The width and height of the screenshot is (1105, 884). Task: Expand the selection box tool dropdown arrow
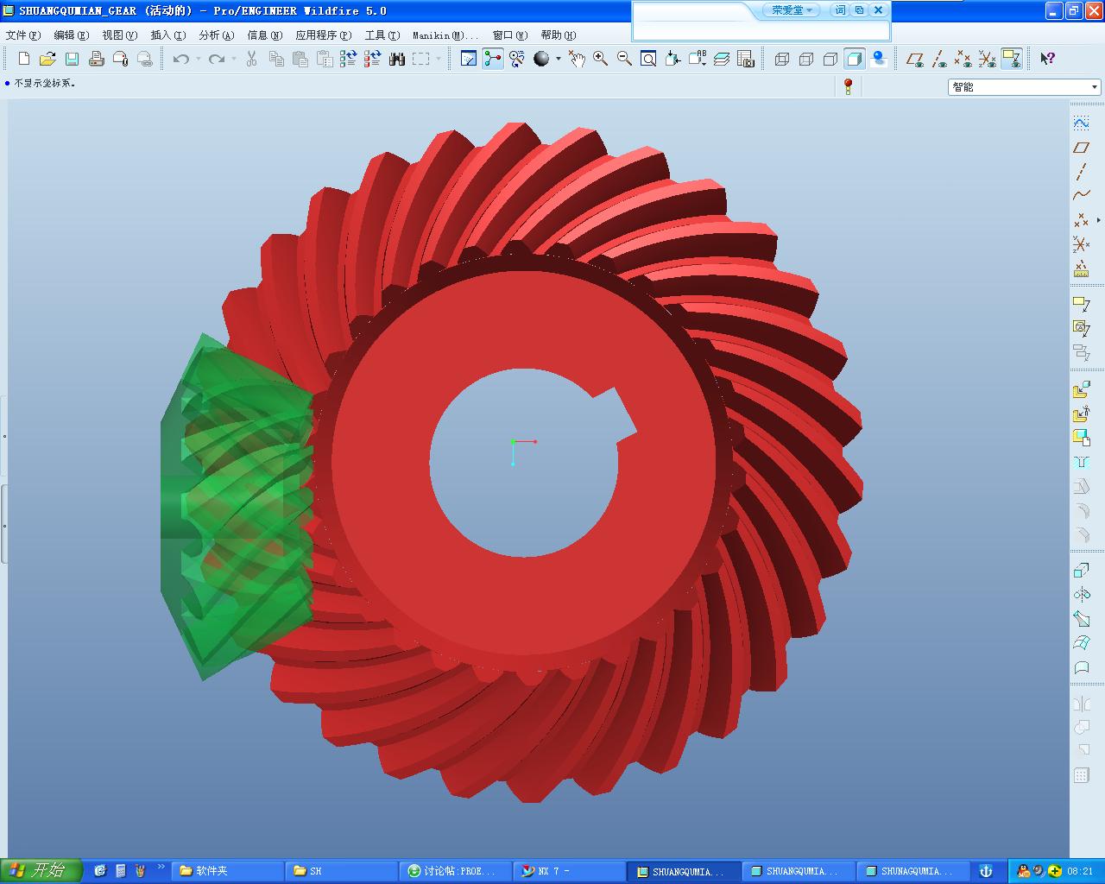pos(439,59)
